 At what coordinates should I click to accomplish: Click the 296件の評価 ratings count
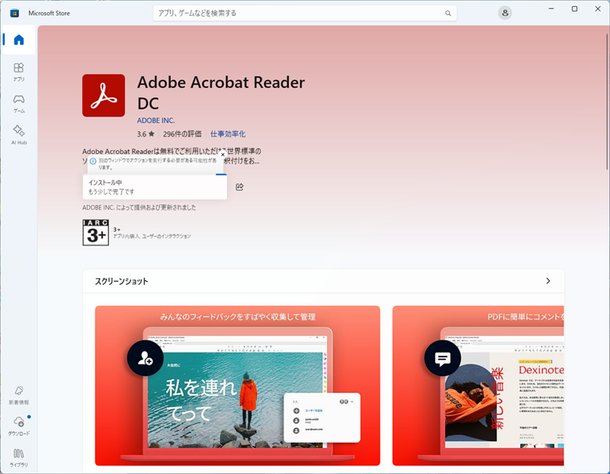[x=182, y=133]
